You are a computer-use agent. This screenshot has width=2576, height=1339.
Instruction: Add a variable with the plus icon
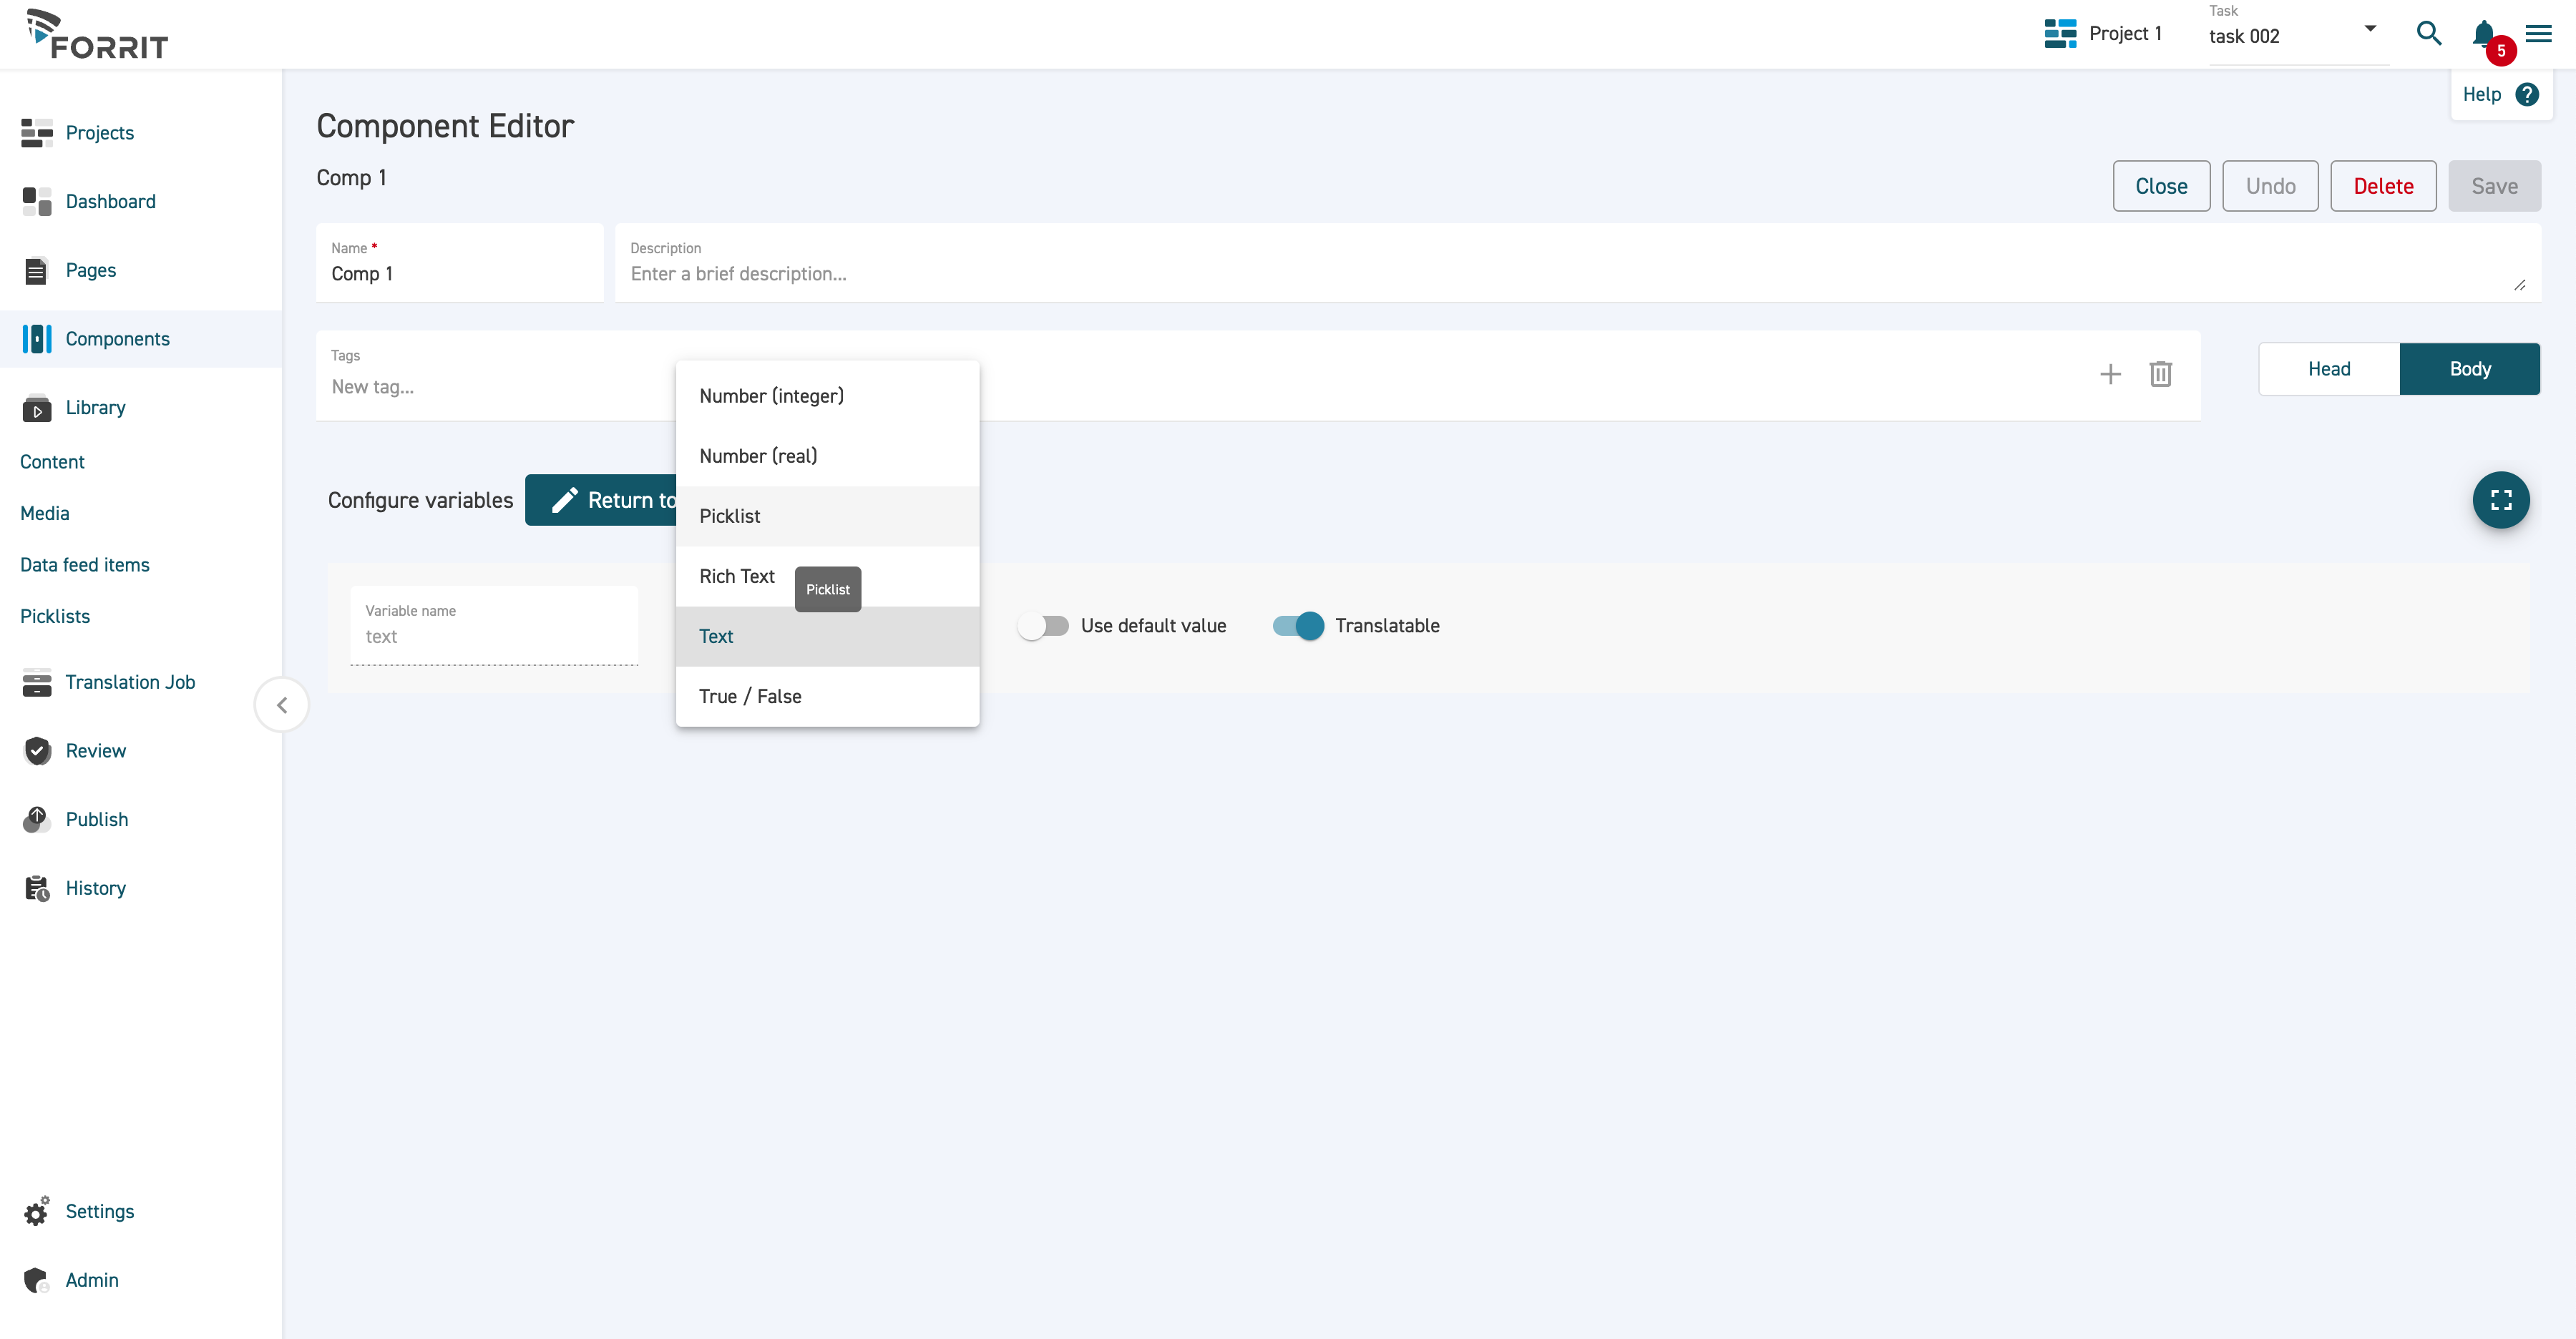[x=2110, y=373]
